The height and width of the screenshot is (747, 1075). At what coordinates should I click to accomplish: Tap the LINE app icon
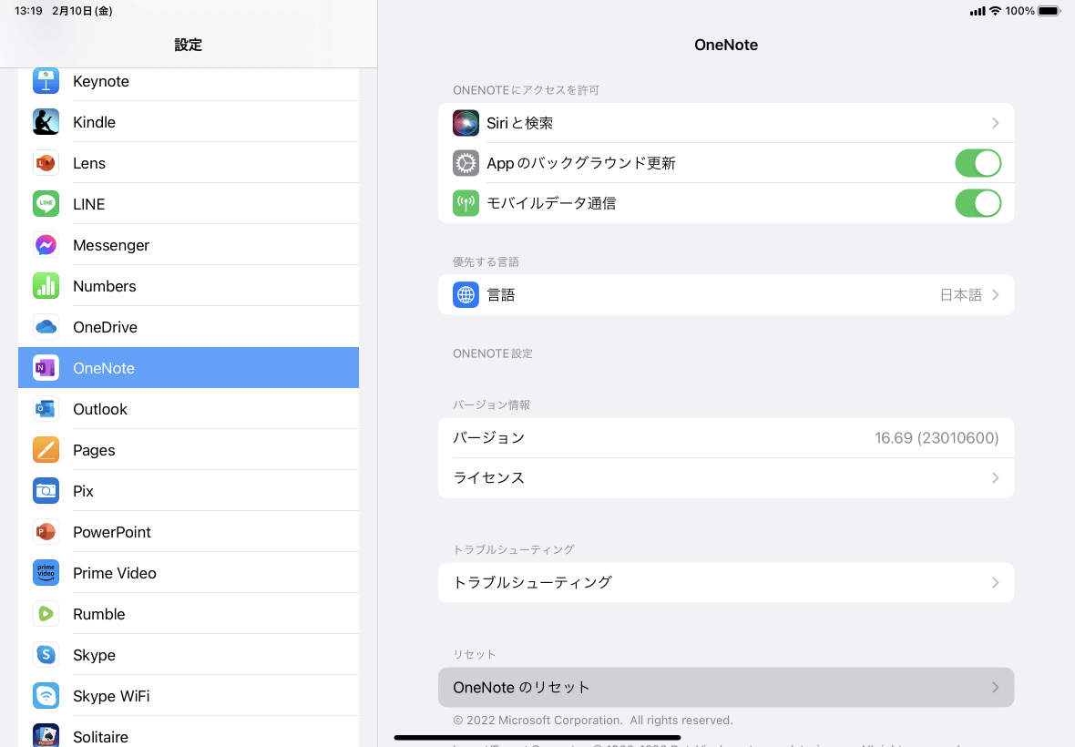point(46,203)
